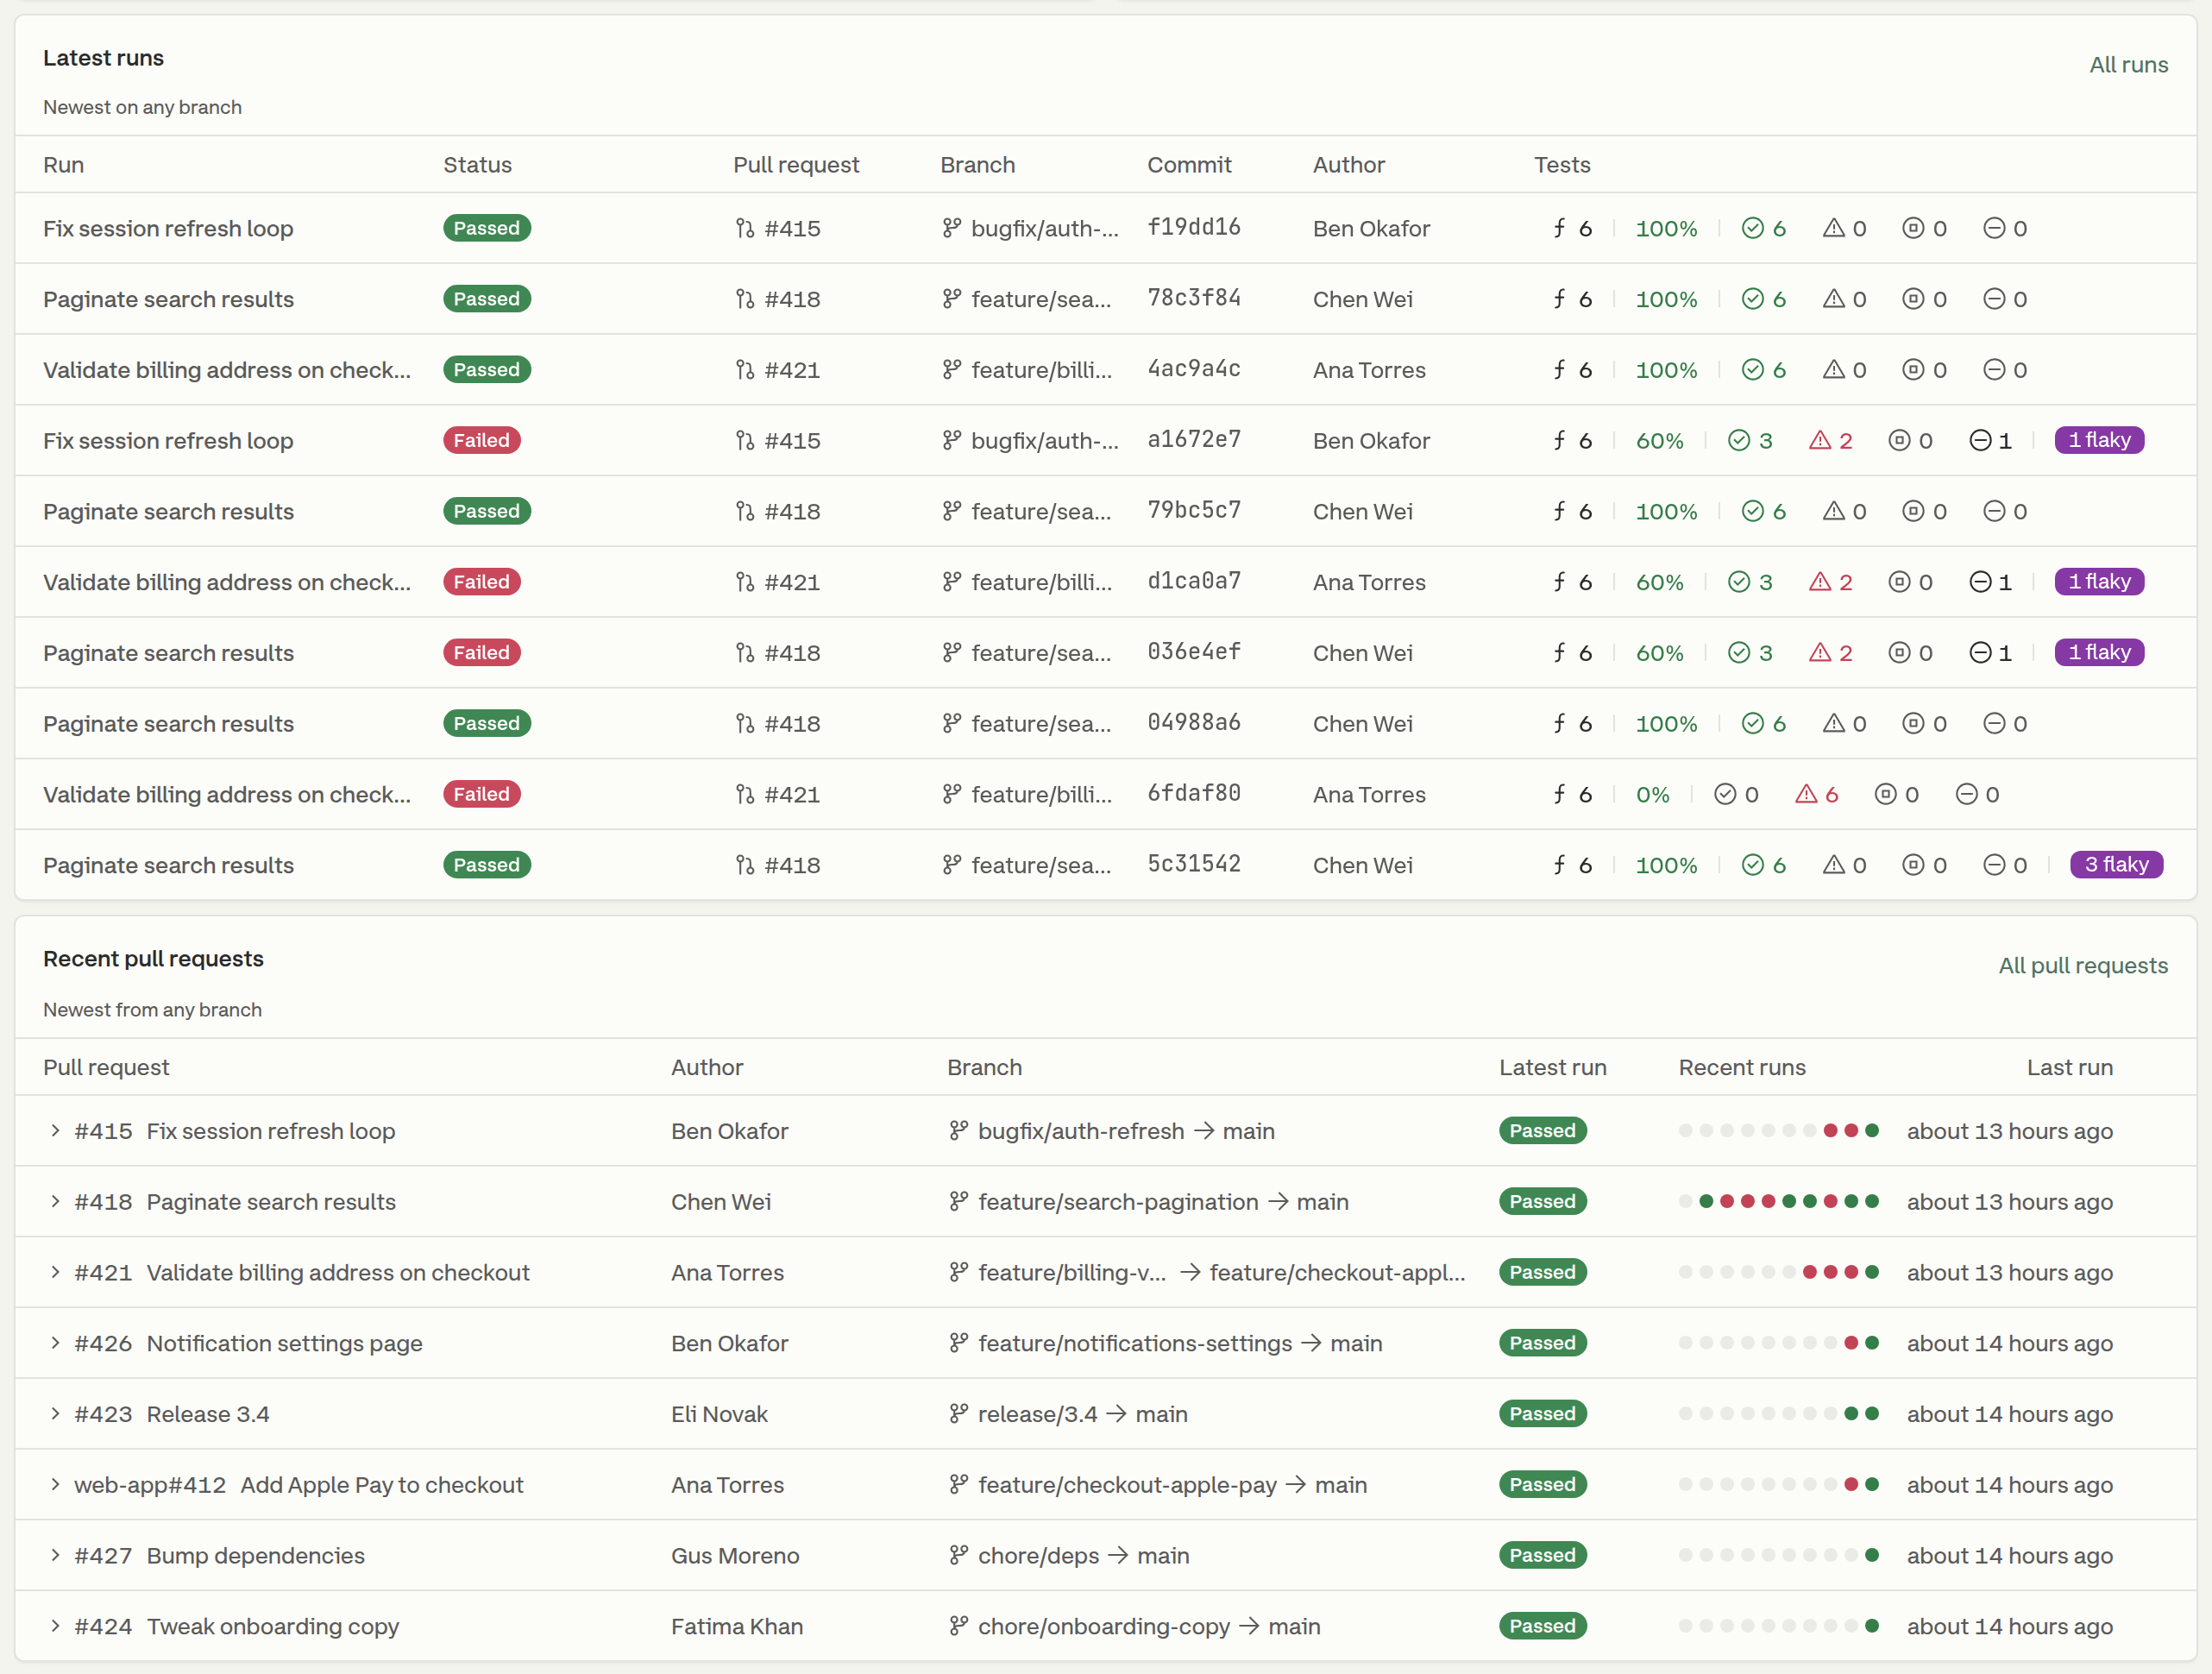Open #423 Release 3.4 pull request title
This screenshot has width=2212, height=1674.
click(x=208, y=1413)
